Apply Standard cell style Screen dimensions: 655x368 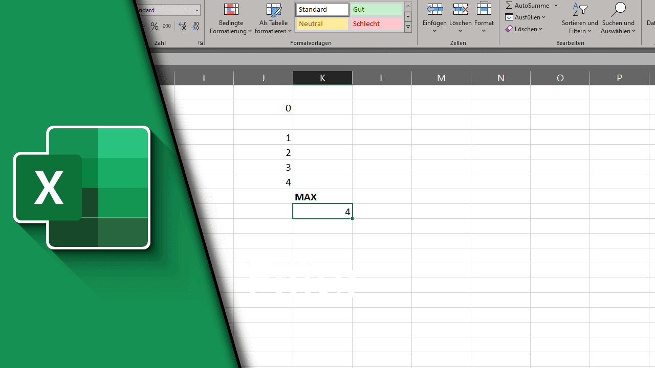click(322, 10)
